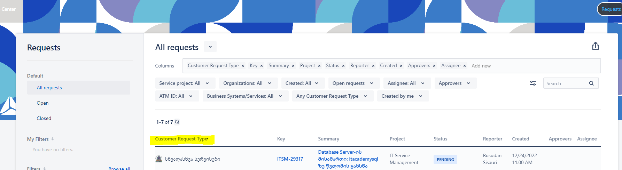Viewport: 622px width, 170px height.
Task: Remove the Key column chip
Action: (262, 66)
